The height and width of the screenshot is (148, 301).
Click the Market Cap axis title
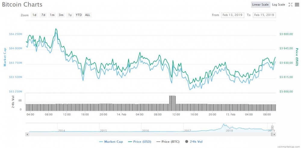pos(5,57)
